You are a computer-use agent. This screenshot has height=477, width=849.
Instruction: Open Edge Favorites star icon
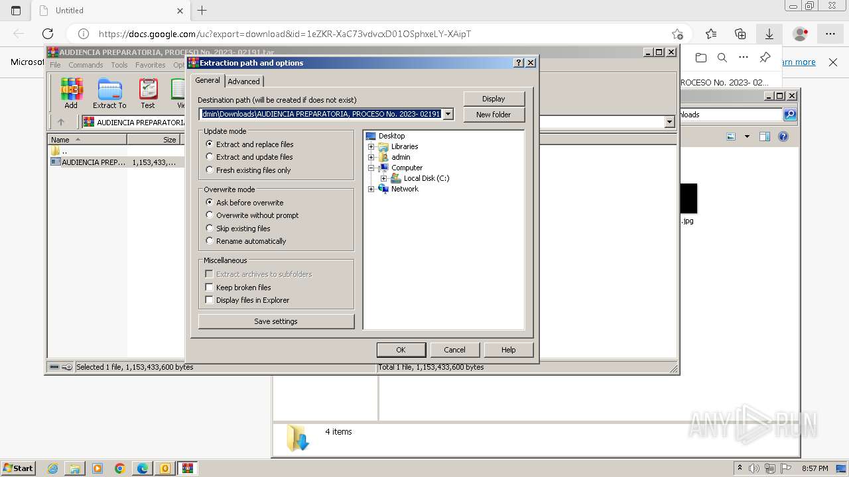(711, 34)
